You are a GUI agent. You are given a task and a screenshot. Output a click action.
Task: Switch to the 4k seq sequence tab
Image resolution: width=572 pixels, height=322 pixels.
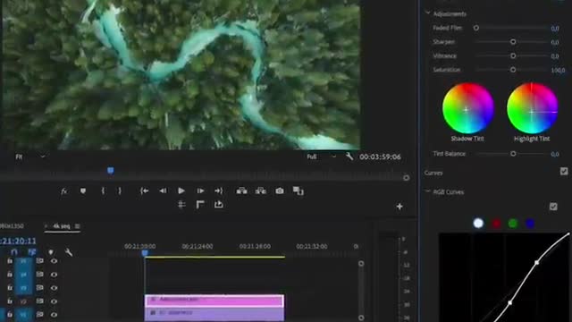click(x=62, y=226)
